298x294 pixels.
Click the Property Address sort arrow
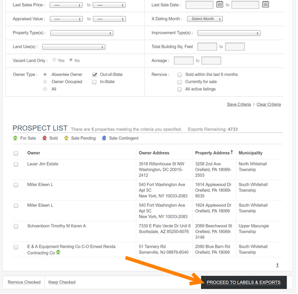click(x=231, y=152)
